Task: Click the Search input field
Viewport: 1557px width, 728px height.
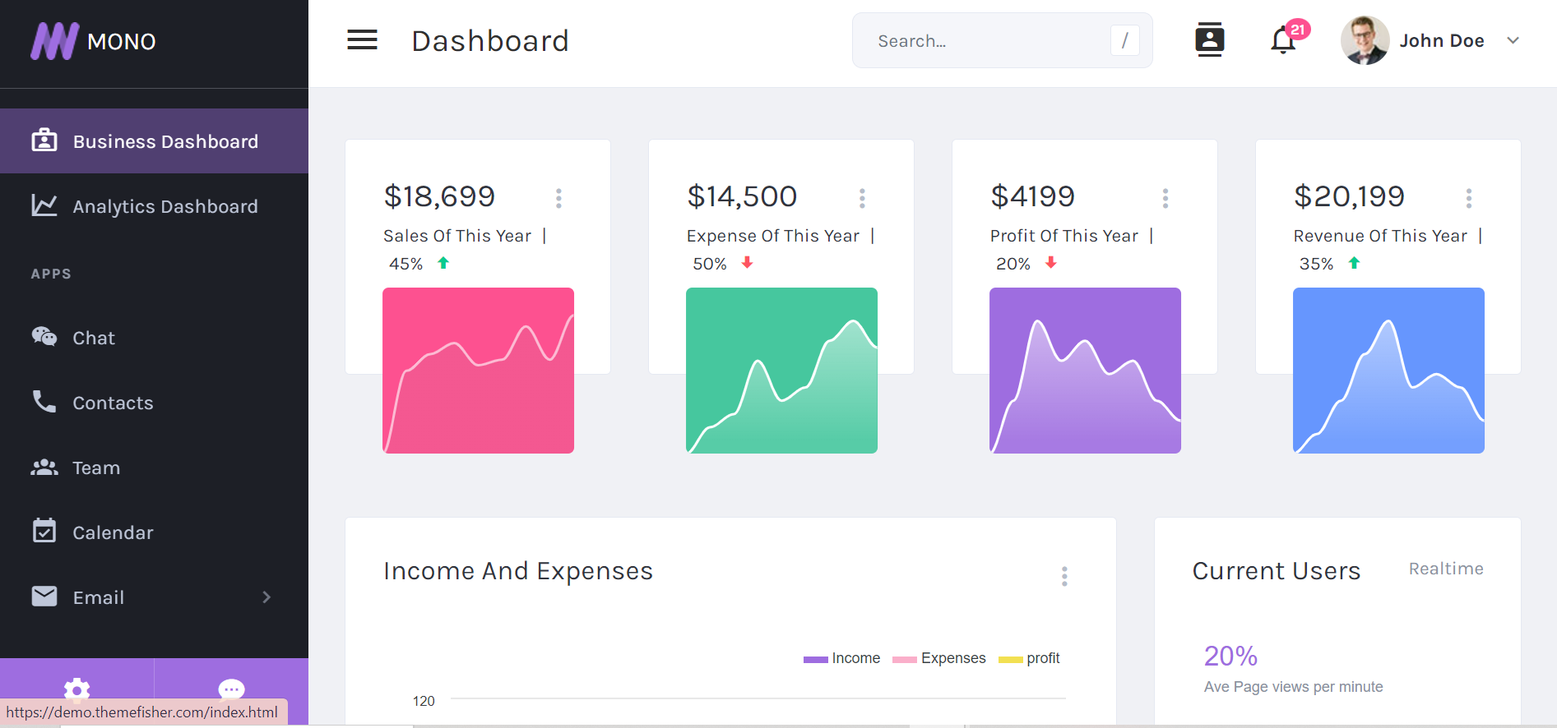Action: pos(987,40)
